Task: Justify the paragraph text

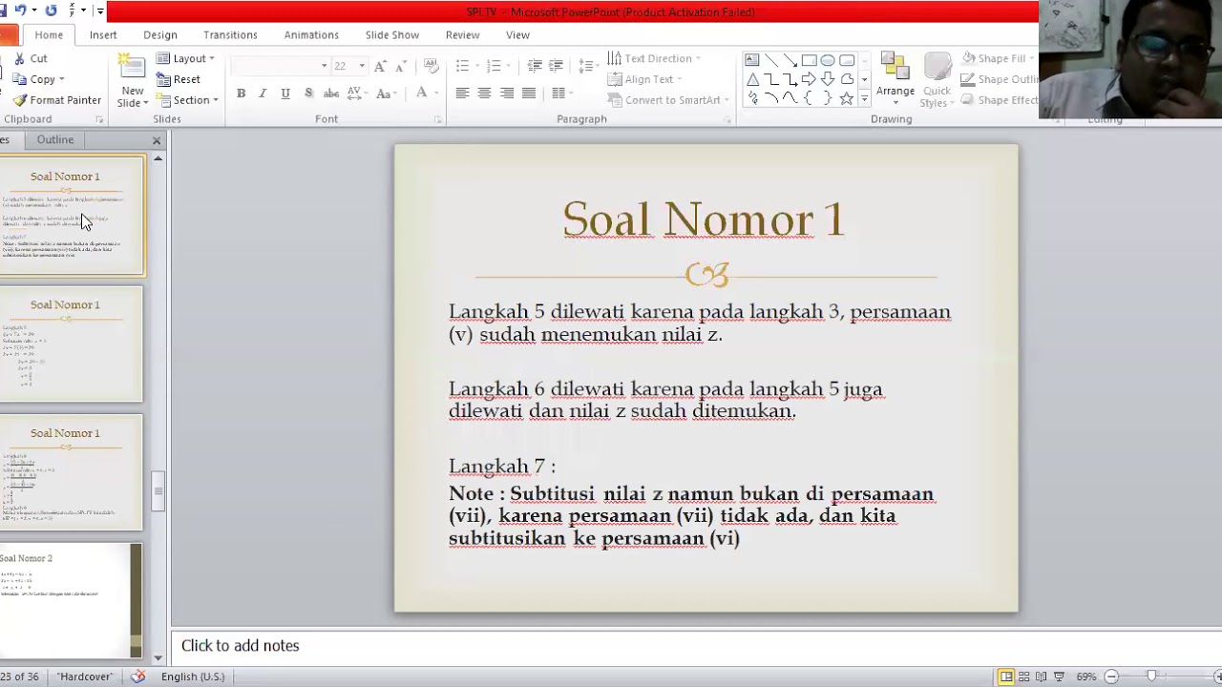Action: [x=529, y=94]
